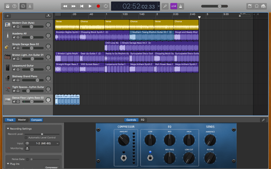Enable the record button

point(98,6)
